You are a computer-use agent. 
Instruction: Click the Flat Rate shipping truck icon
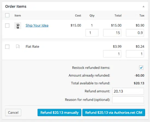(x=18, y=46)
